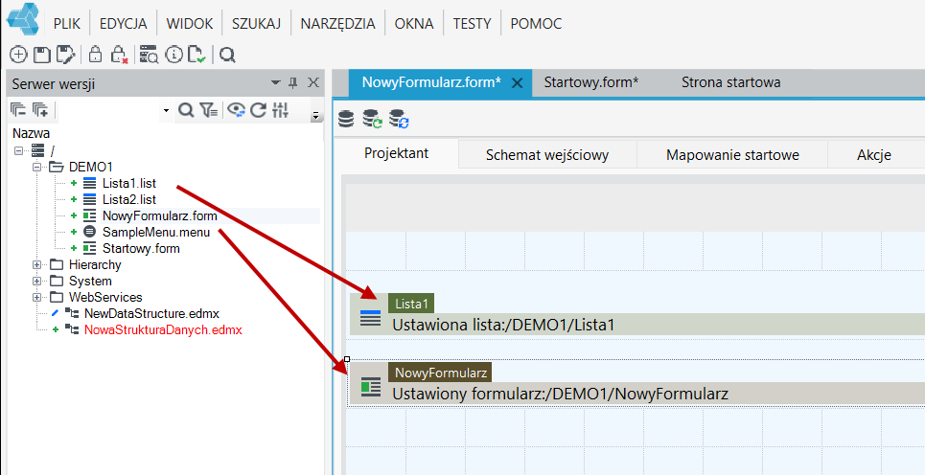Click the padlock with red X icon
The height and width of the screenshot is (475, 925).
coord(119,55)
